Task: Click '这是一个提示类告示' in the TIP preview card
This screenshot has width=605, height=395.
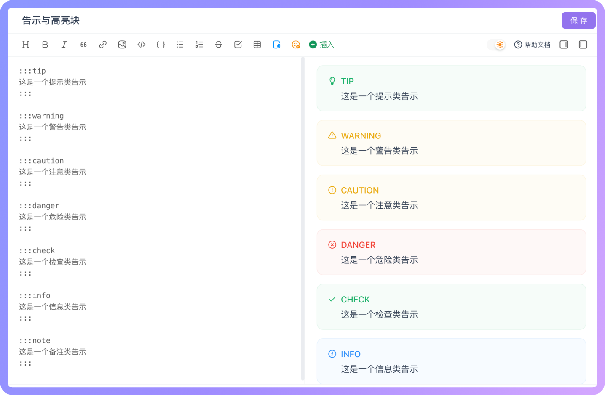Action: [379, 96]
